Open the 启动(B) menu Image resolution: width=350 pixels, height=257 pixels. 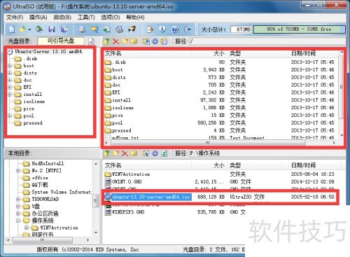(62, 18)
